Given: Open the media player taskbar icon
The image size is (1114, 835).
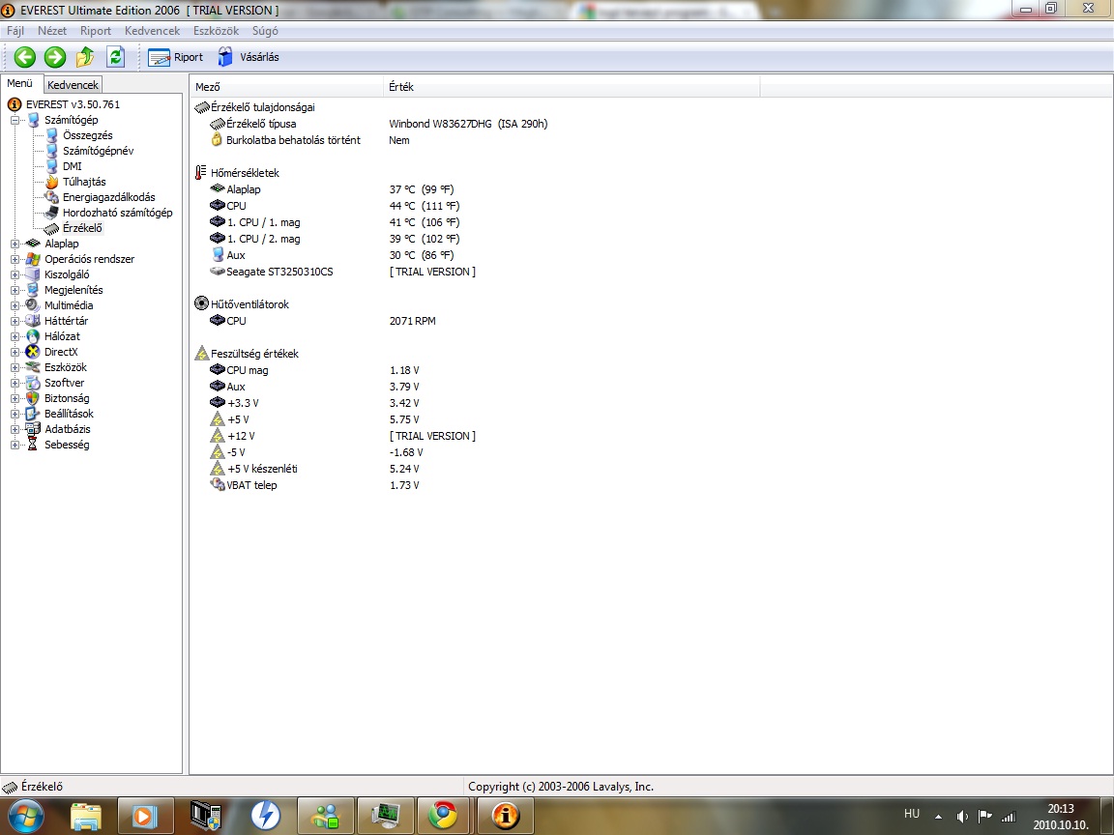Looking at the screenshot, I should [x=145, y=816].
